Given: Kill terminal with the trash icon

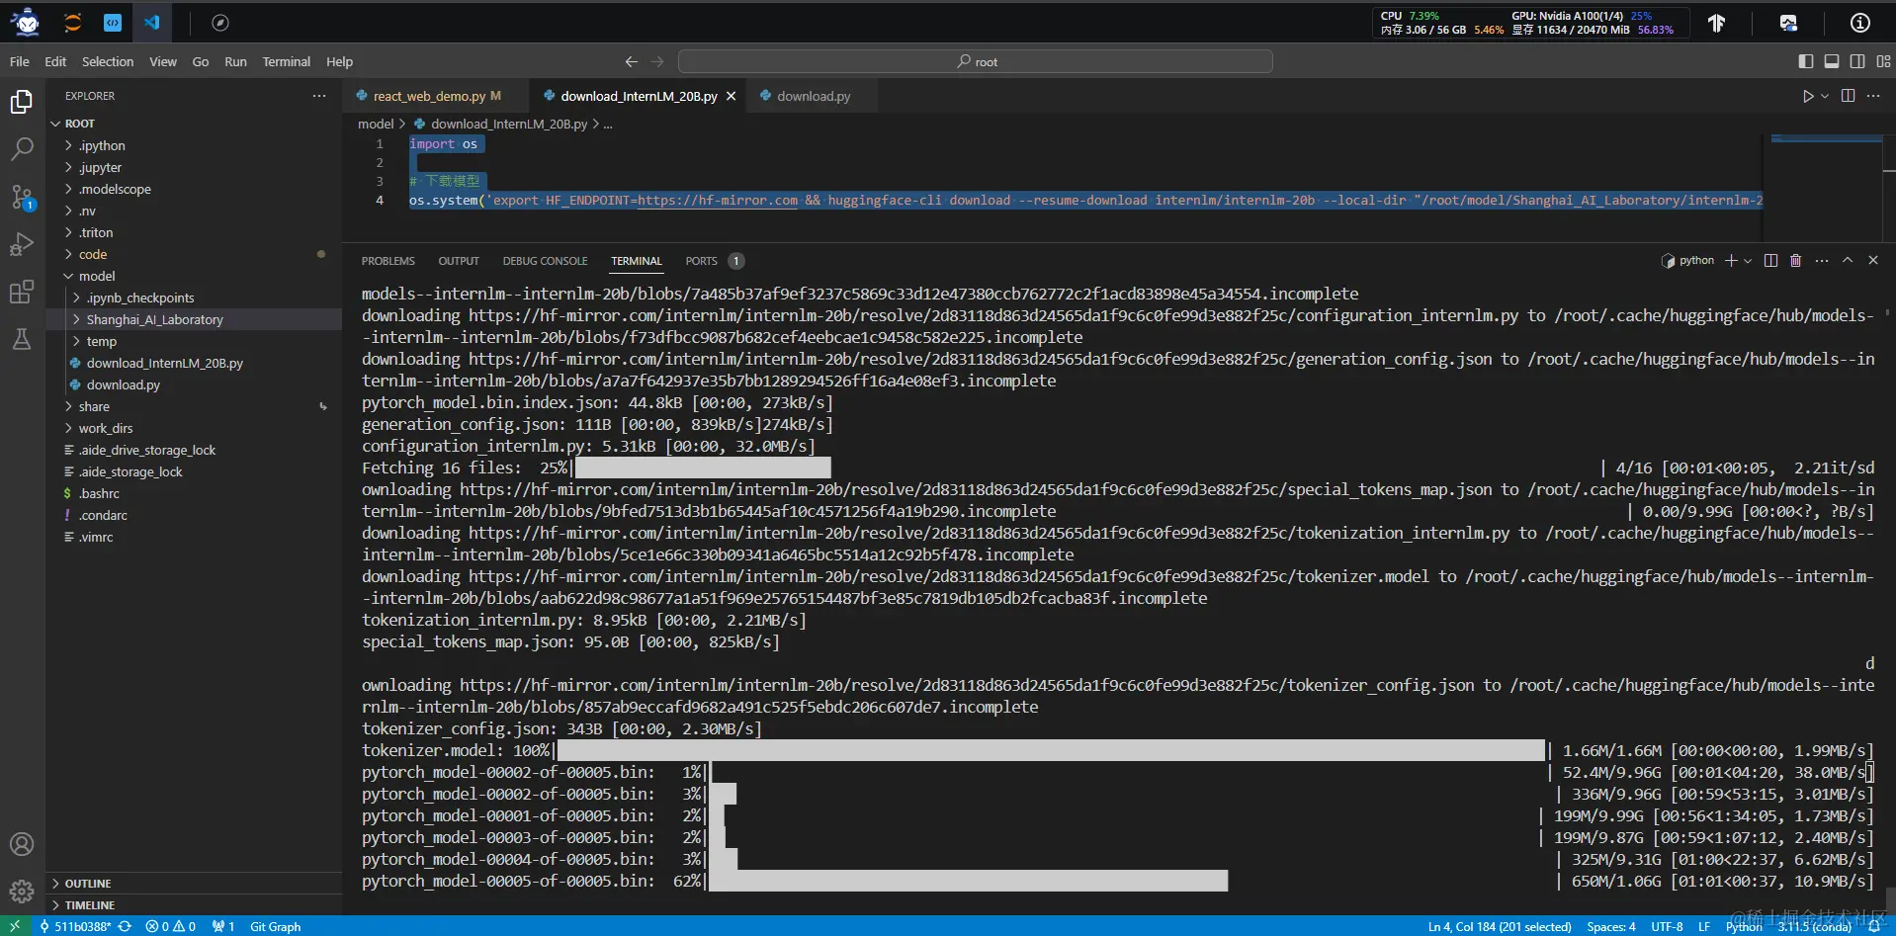Looking at the screenshot, I should tap(1795, 261).
